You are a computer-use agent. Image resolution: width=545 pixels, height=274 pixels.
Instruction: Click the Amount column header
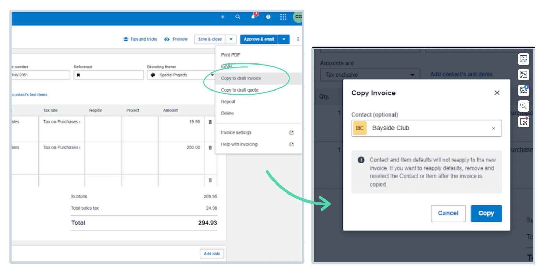[170, 110]
